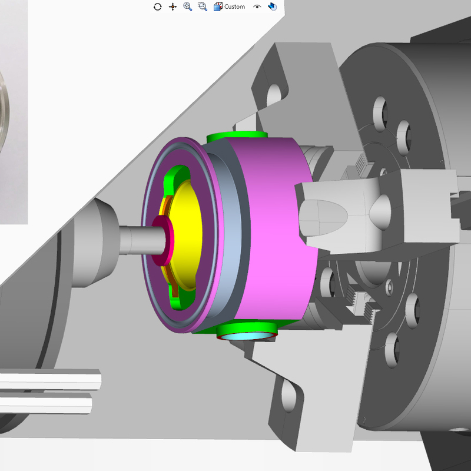This screenshot has height=471, width=471.
Task: Choose the Zoom window selection tool
Action: 203,6
